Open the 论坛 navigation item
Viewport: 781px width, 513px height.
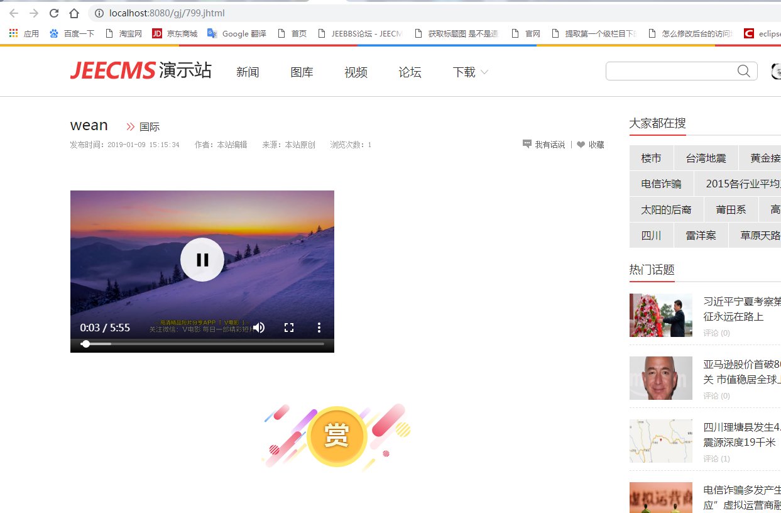pyautogui.click(x=410, y=72)
